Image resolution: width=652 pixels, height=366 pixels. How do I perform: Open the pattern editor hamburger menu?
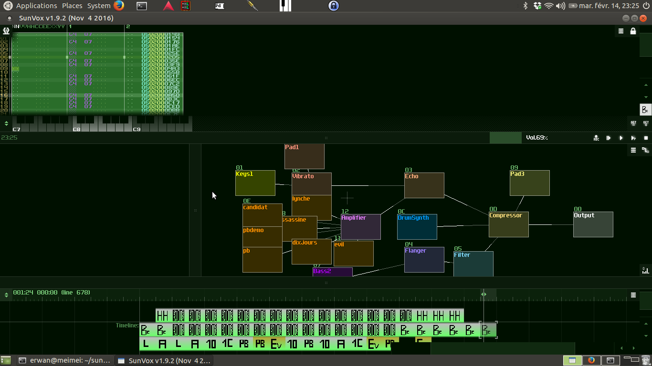[x=620, y=31]
